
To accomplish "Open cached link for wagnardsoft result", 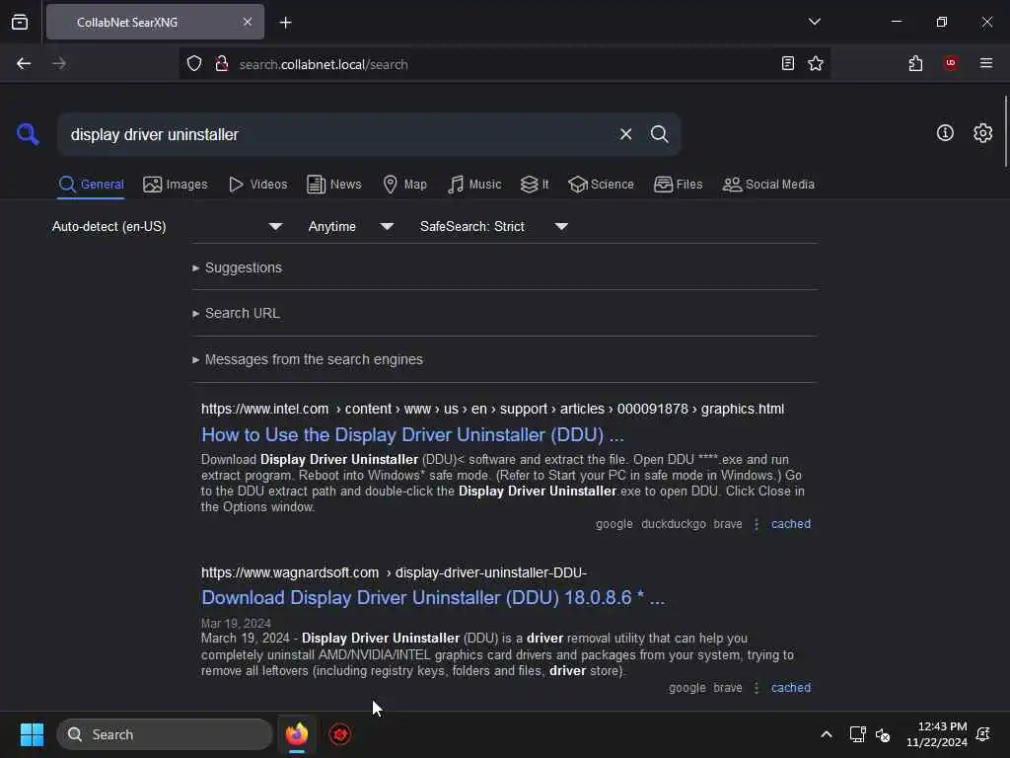I will [791, 688].
